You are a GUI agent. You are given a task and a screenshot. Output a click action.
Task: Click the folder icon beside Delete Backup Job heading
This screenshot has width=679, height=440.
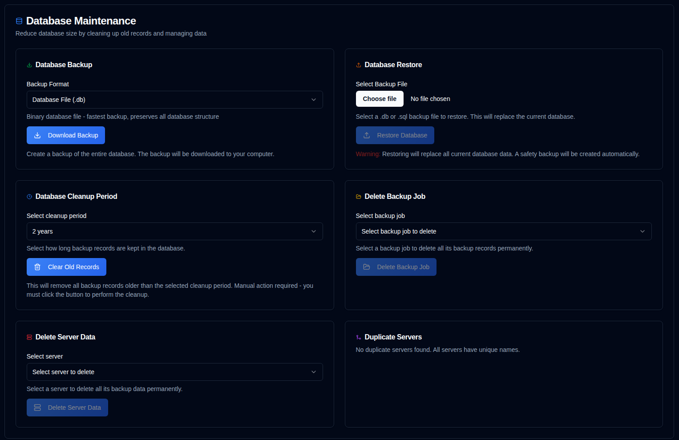tap(359, 197)
